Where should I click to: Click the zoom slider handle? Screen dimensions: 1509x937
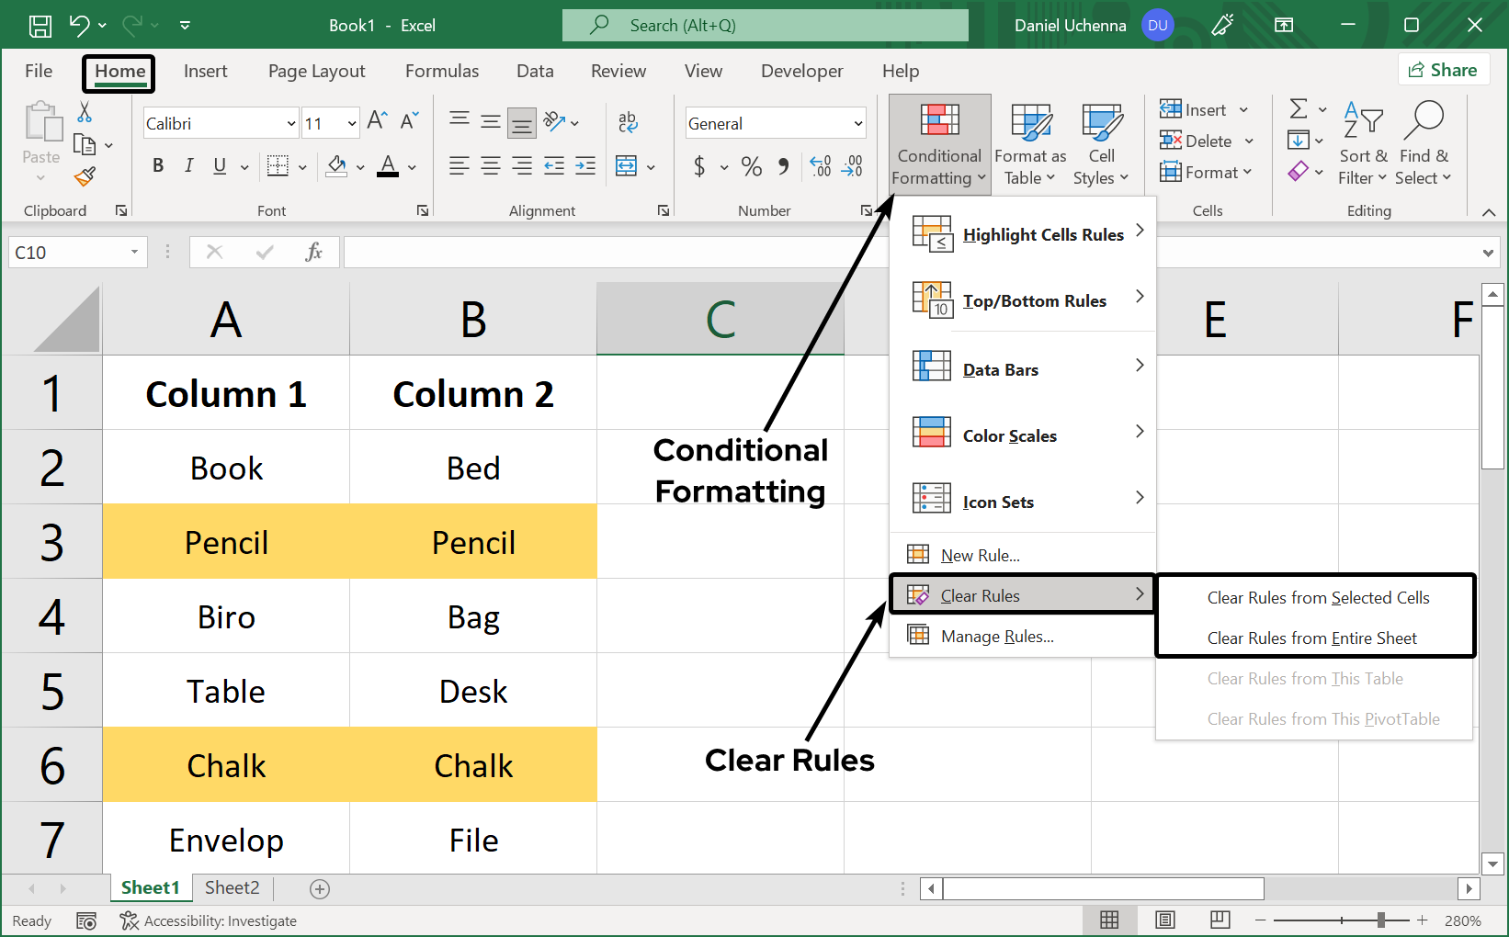tap(1380, 920)
